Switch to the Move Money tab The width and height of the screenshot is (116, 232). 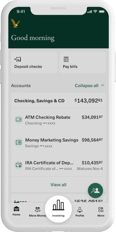[37, 212]
